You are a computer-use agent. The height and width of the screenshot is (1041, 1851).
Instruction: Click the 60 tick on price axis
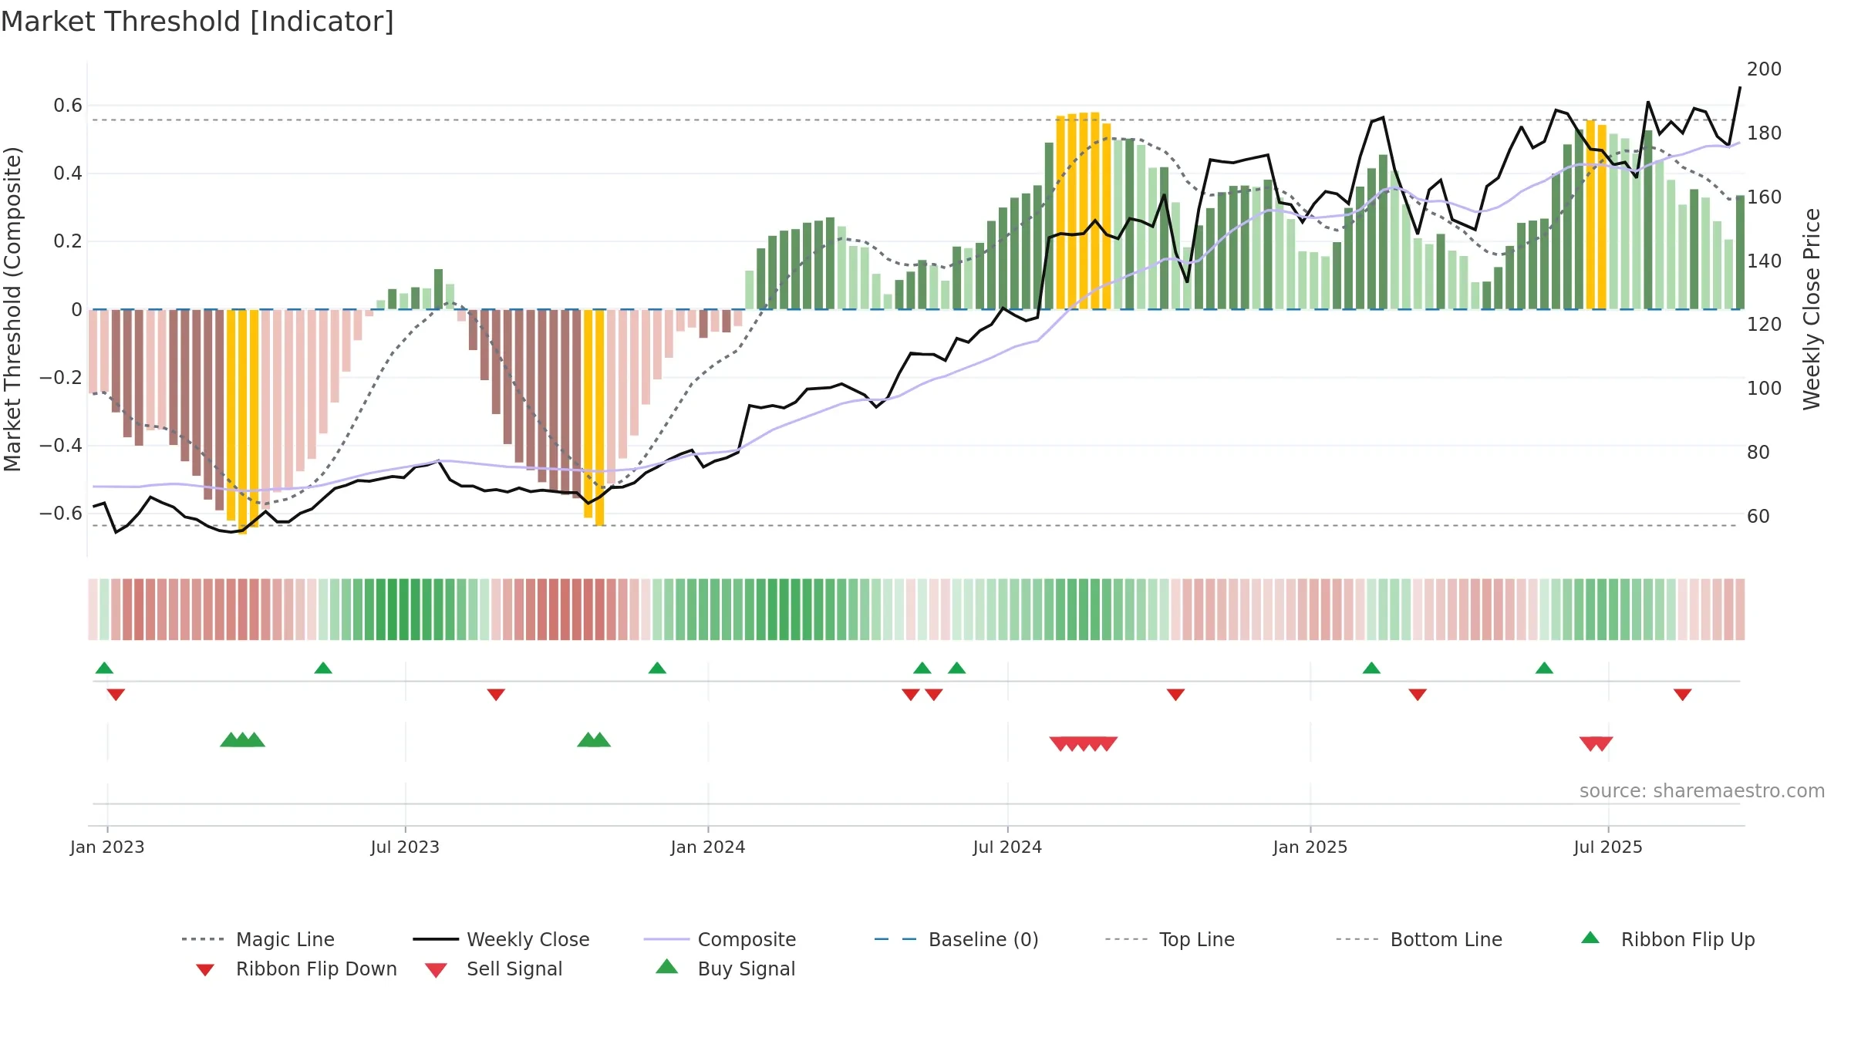pos(1758,517)
